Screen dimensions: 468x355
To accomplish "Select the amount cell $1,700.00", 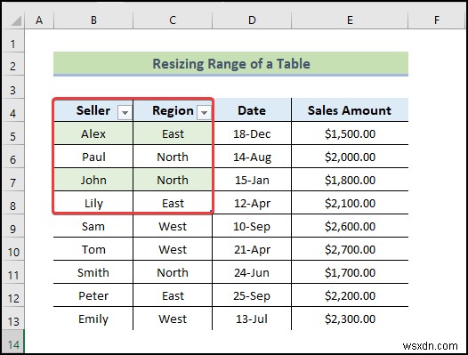I will [350, 272].
